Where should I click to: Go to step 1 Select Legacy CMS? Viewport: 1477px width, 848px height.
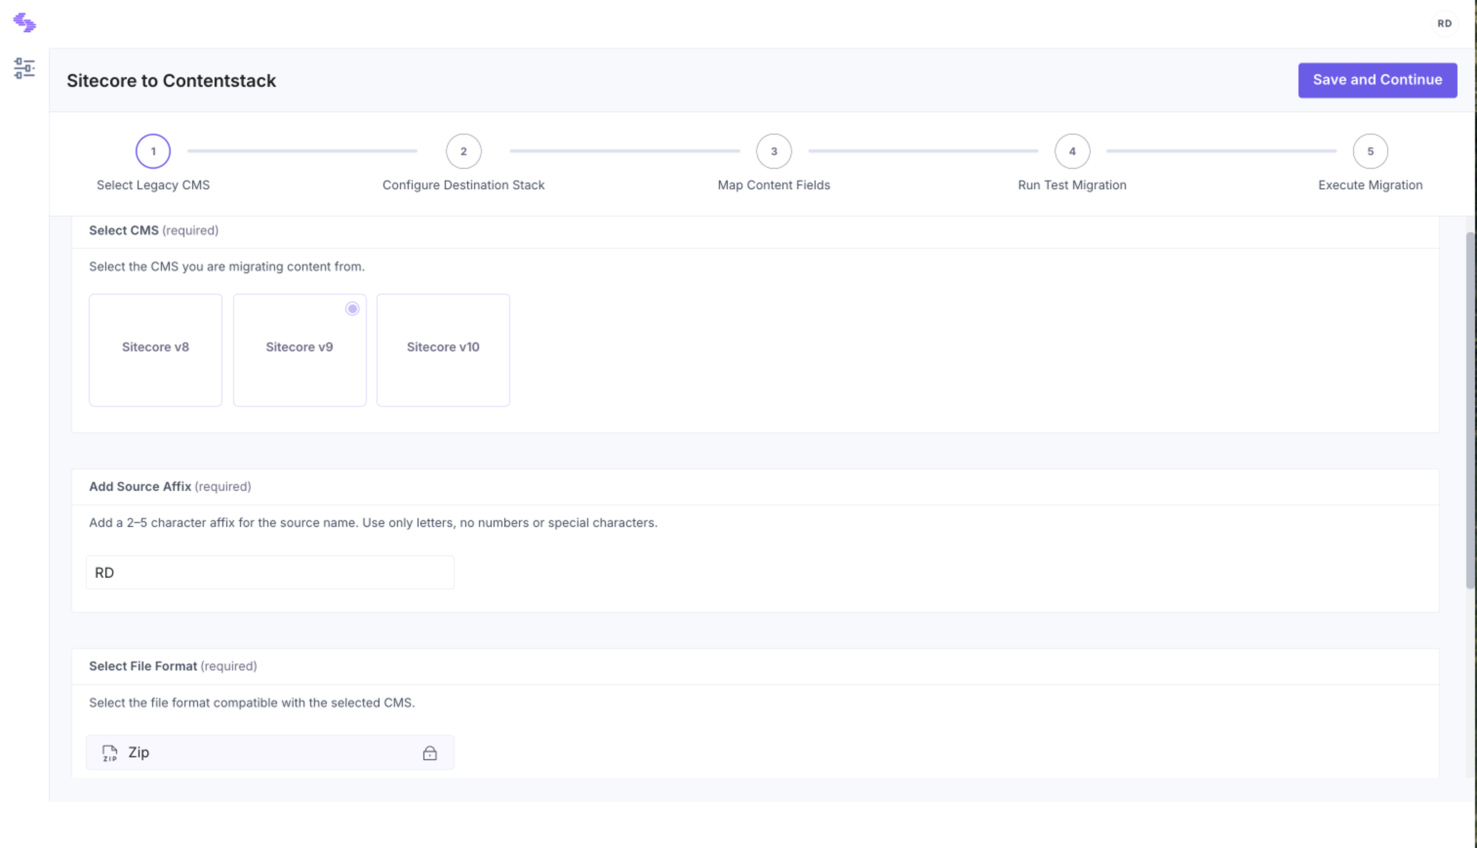(x=153, y=152)
